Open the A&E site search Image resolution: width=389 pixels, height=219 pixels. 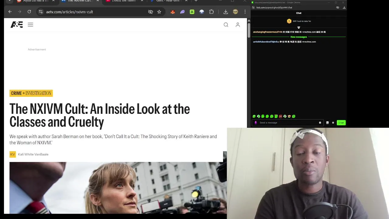(226, 25)
